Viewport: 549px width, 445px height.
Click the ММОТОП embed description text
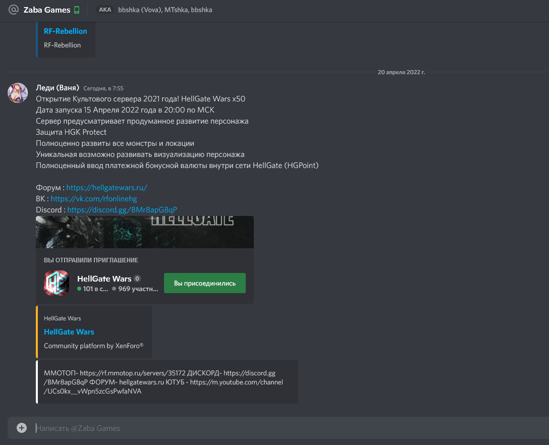tap(163, 382)
